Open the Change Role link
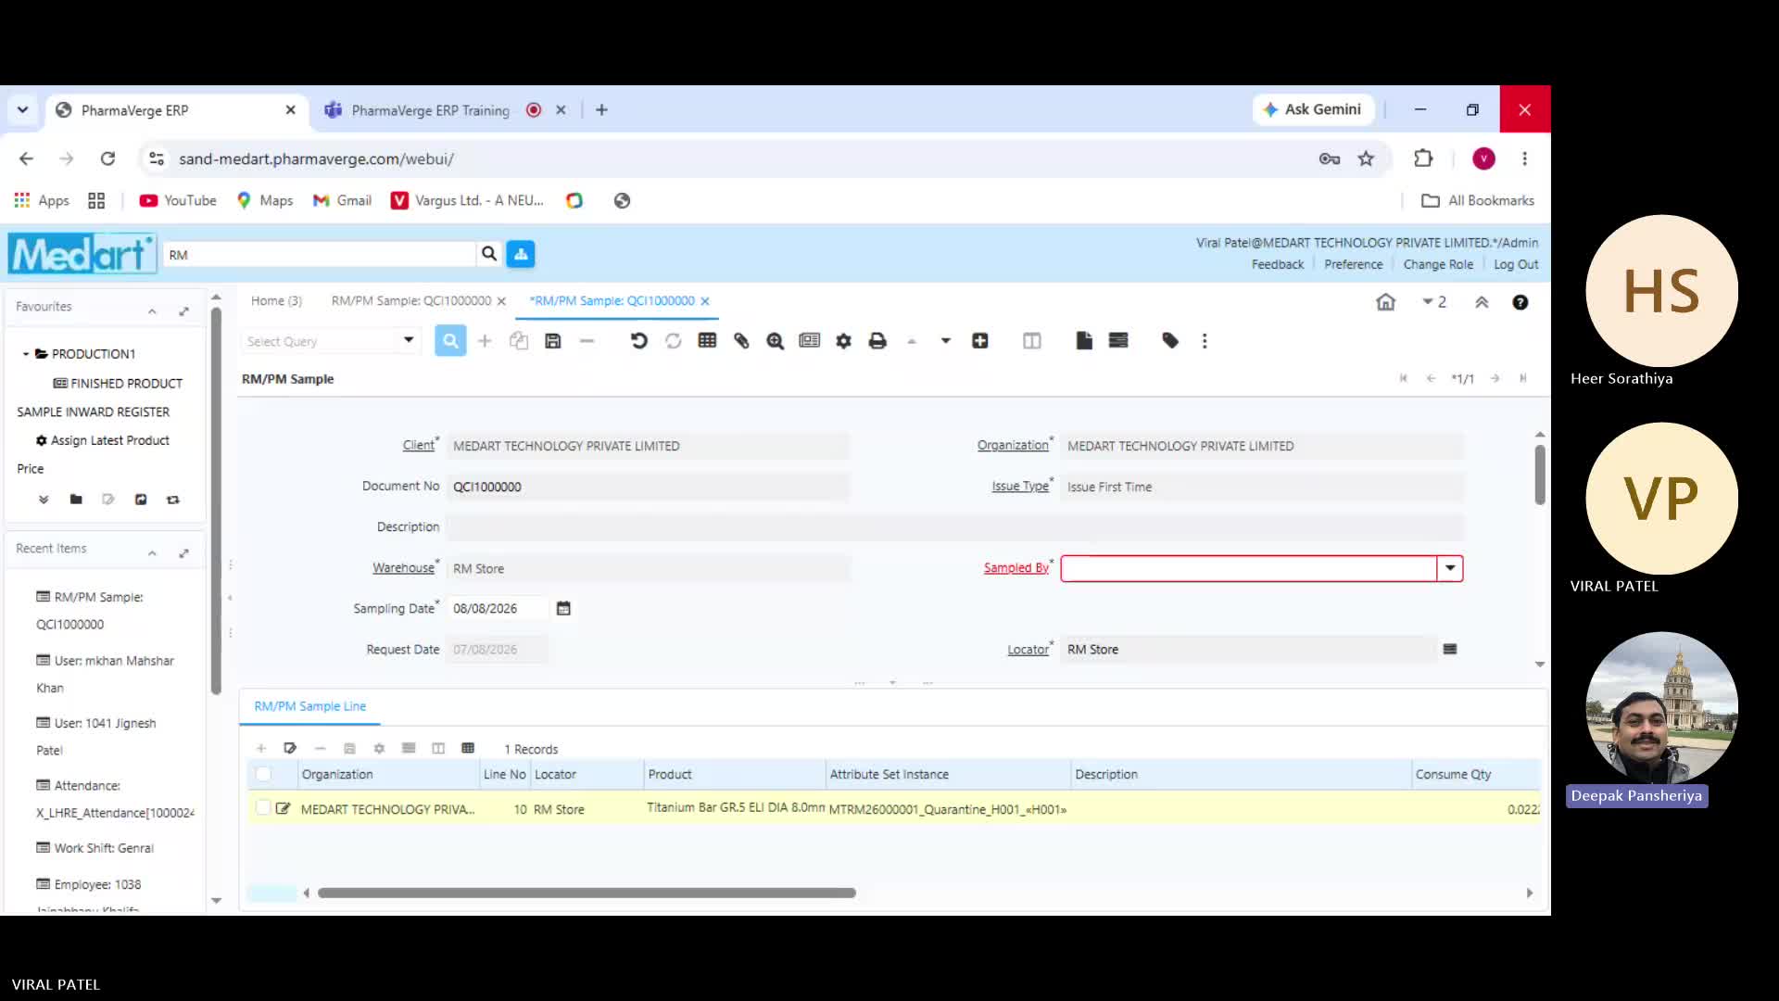Image resolution: width=1779 pixels, height=1001 pixels. point(1438,264)
